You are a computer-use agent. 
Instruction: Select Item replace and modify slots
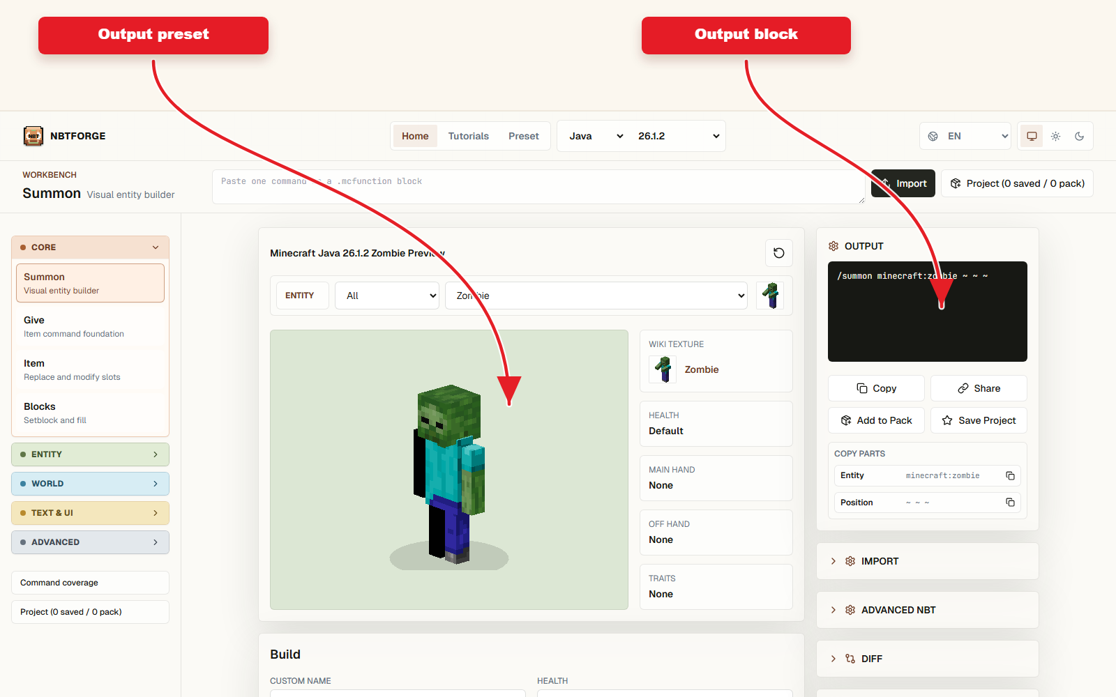tap(90, 369)
